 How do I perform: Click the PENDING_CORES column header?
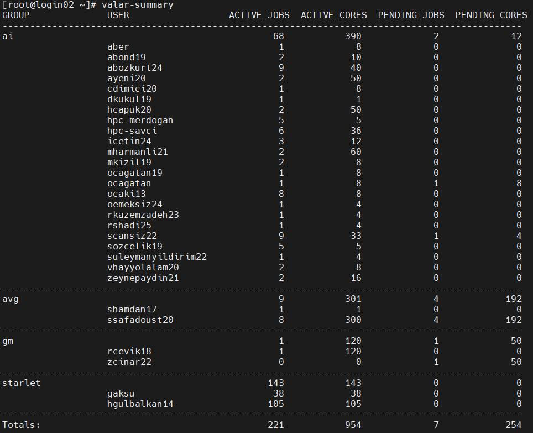[491, 15]
